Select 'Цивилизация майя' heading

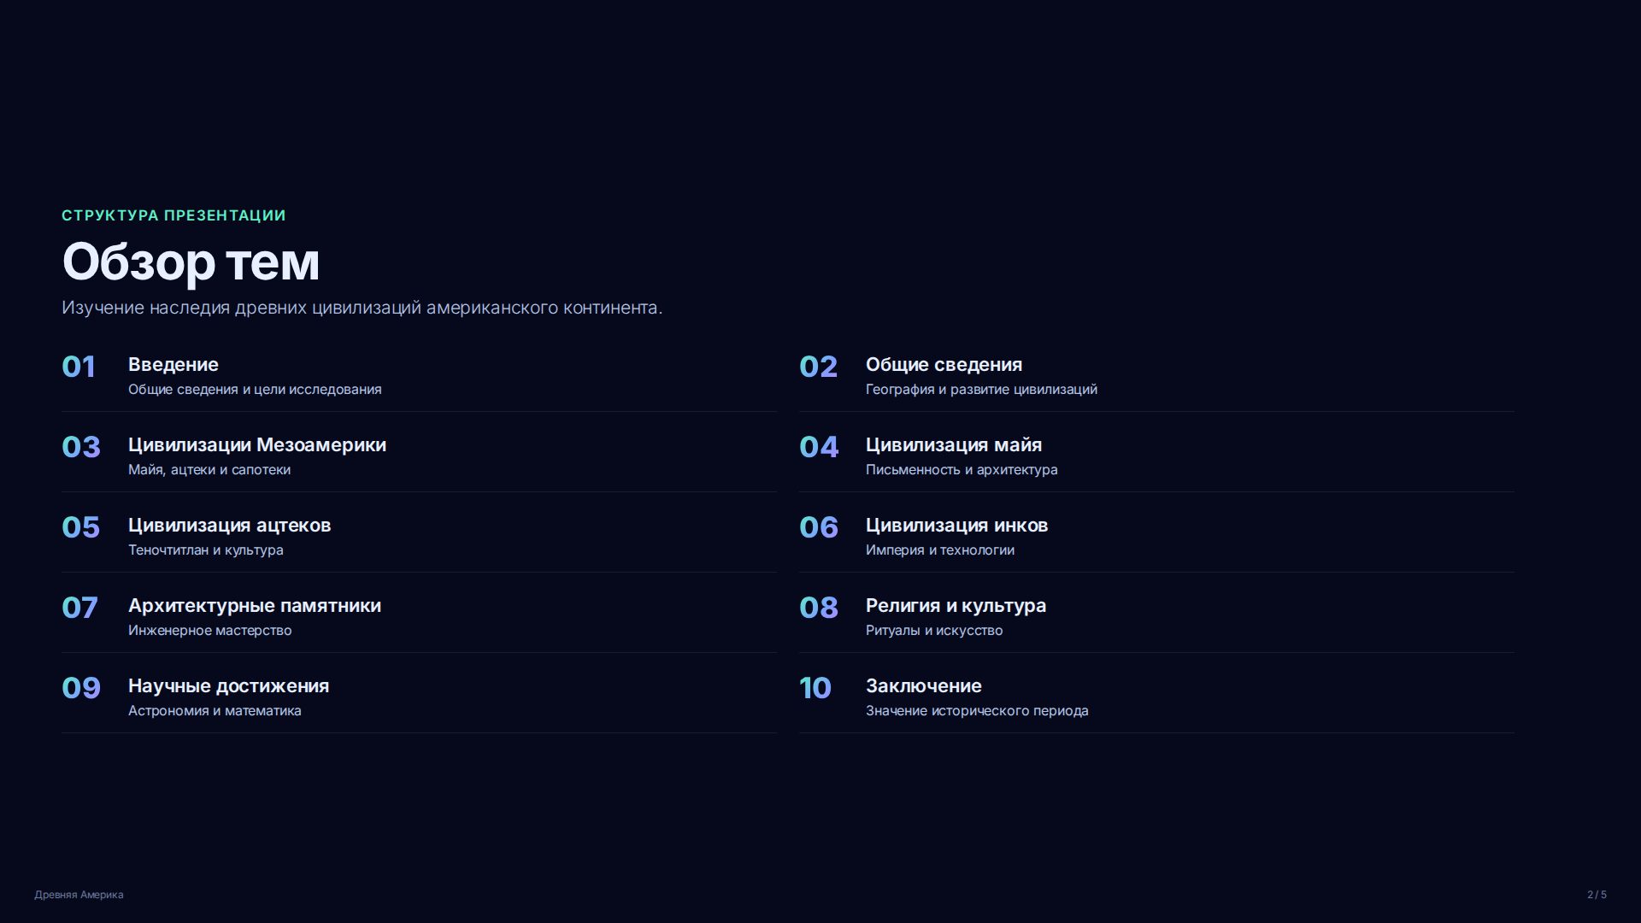pyautogui.click(x=954, y=445)
